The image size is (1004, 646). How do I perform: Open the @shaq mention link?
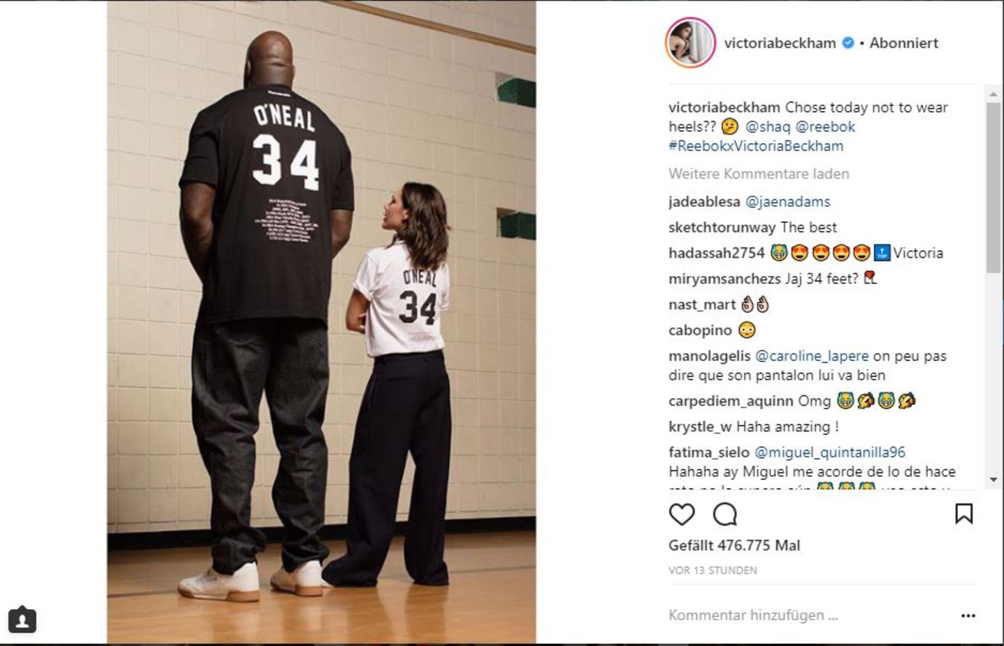coord(768,127)
